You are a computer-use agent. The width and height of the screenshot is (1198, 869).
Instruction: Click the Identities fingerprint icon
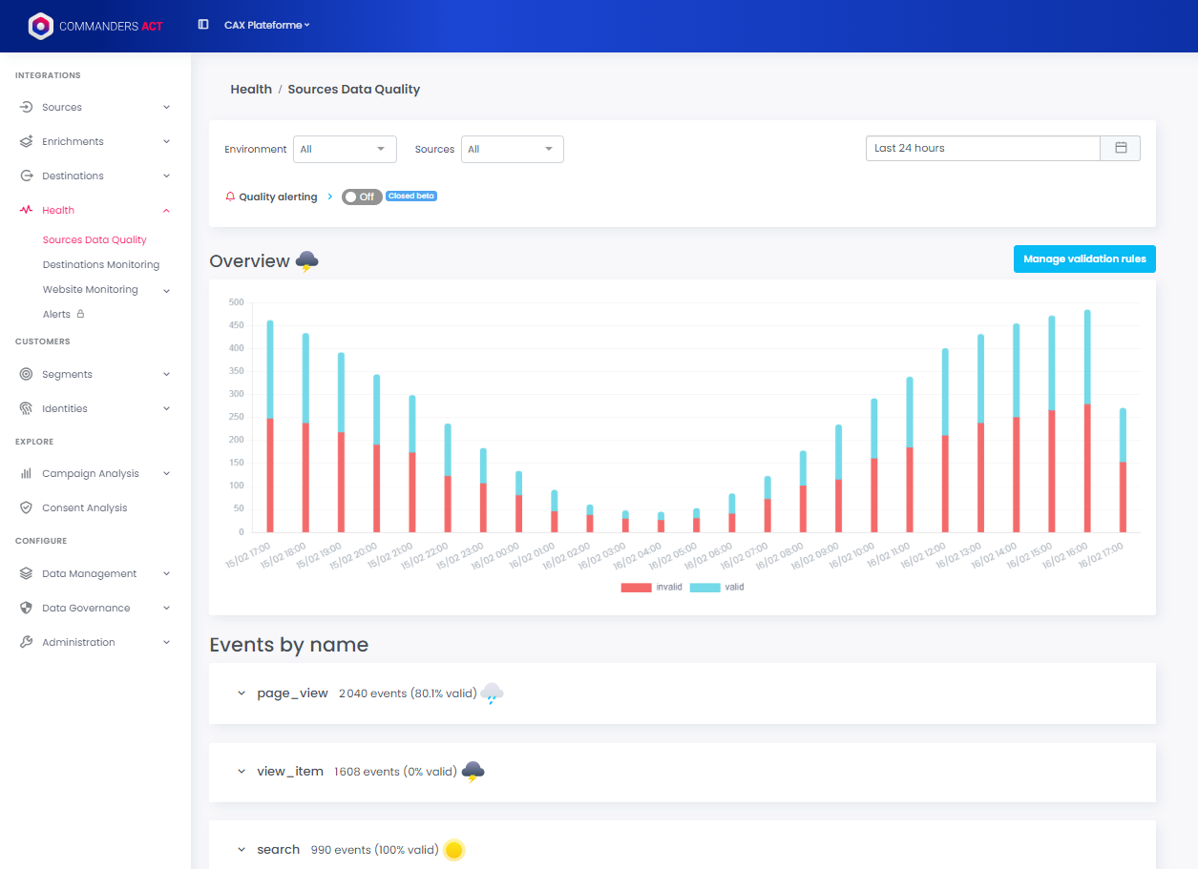(26, 408)
